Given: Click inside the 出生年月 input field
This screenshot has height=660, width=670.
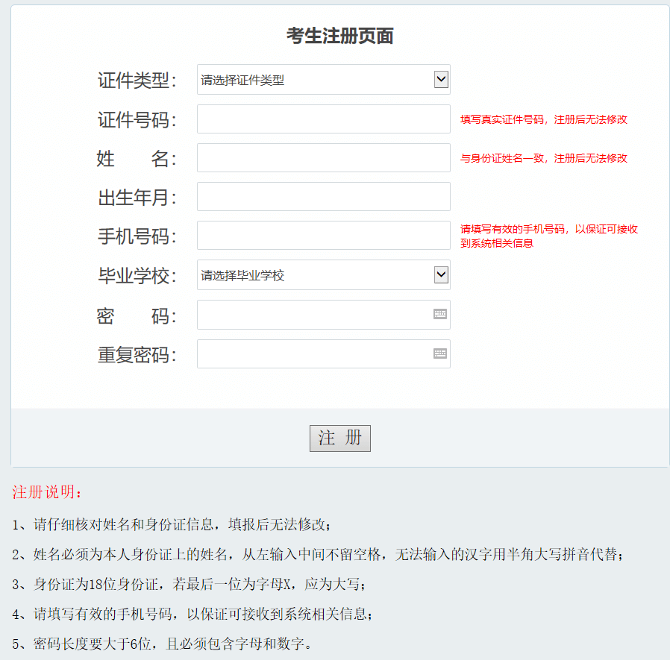Looking at the screenshot, I should (321, 196).
